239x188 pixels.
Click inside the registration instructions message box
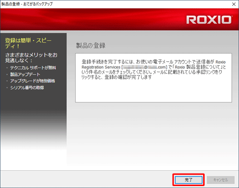tap(153, 78)
